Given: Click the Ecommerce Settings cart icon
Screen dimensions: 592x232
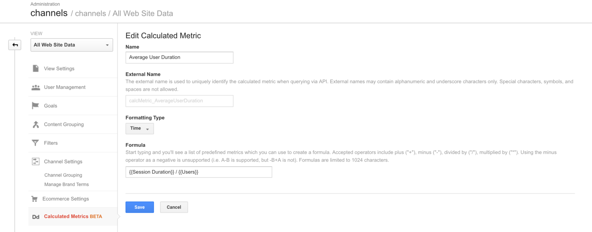Looking at the screenshot, I should click(x=34, y=199).
